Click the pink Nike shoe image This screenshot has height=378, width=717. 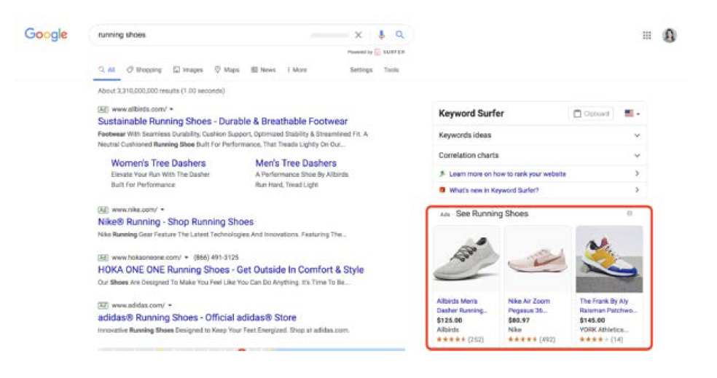(538, 259)
